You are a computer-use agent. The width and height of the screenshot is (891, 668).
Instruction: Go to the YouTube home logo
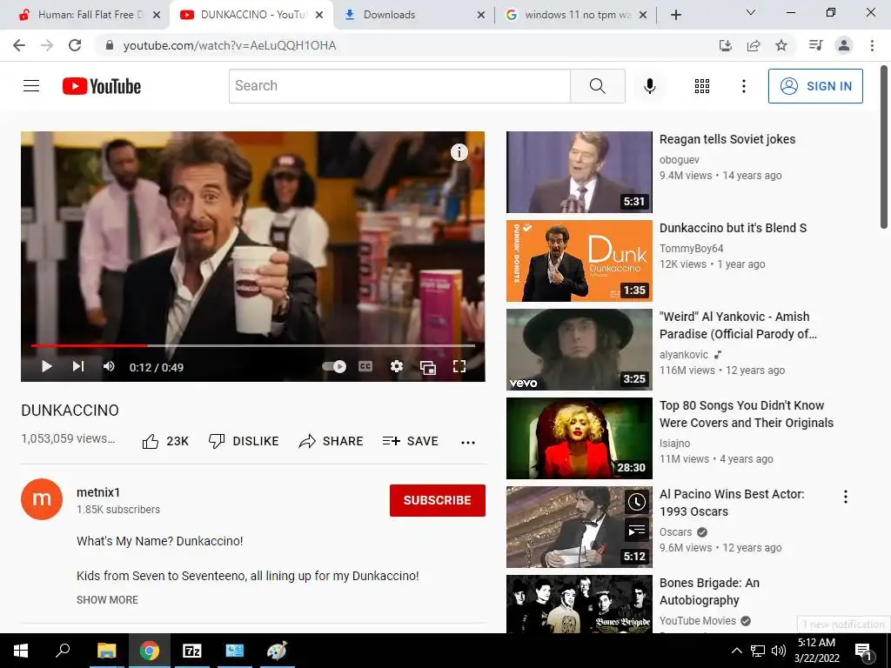102,86
